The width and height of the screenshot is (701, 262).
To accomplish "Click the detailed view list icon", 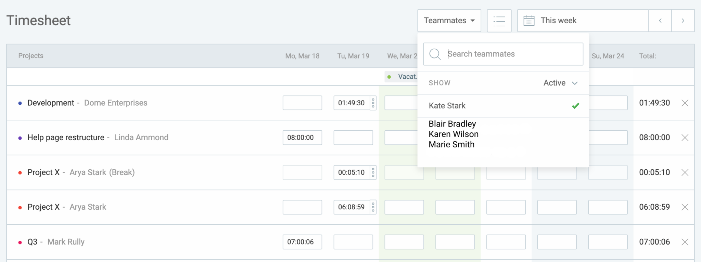I will 499,21.
